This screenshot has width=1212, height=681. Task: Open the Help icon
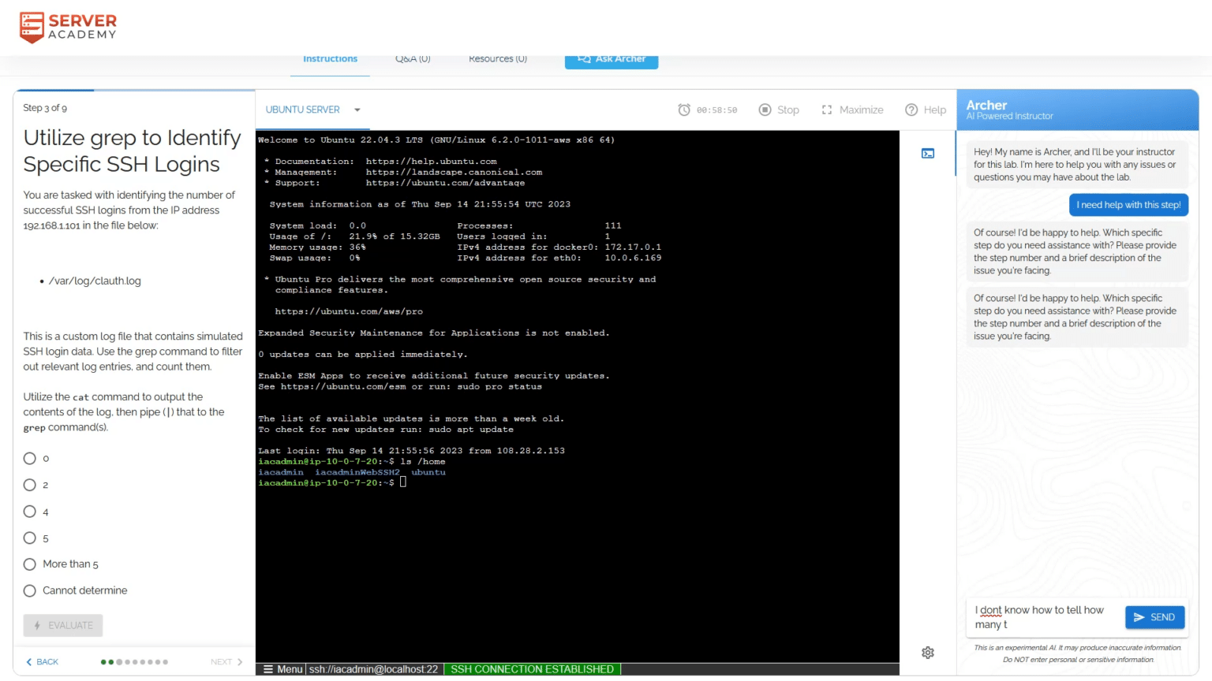click(911, 110)
